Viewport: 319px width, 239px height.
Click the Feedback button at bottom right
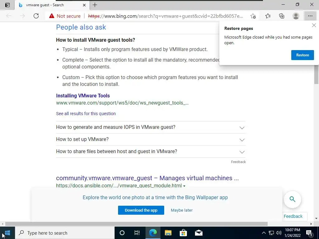(293, 216)
